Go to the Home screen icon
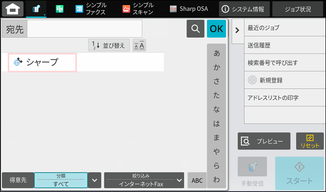The image size is (326, 192). (x=13, y=9)
